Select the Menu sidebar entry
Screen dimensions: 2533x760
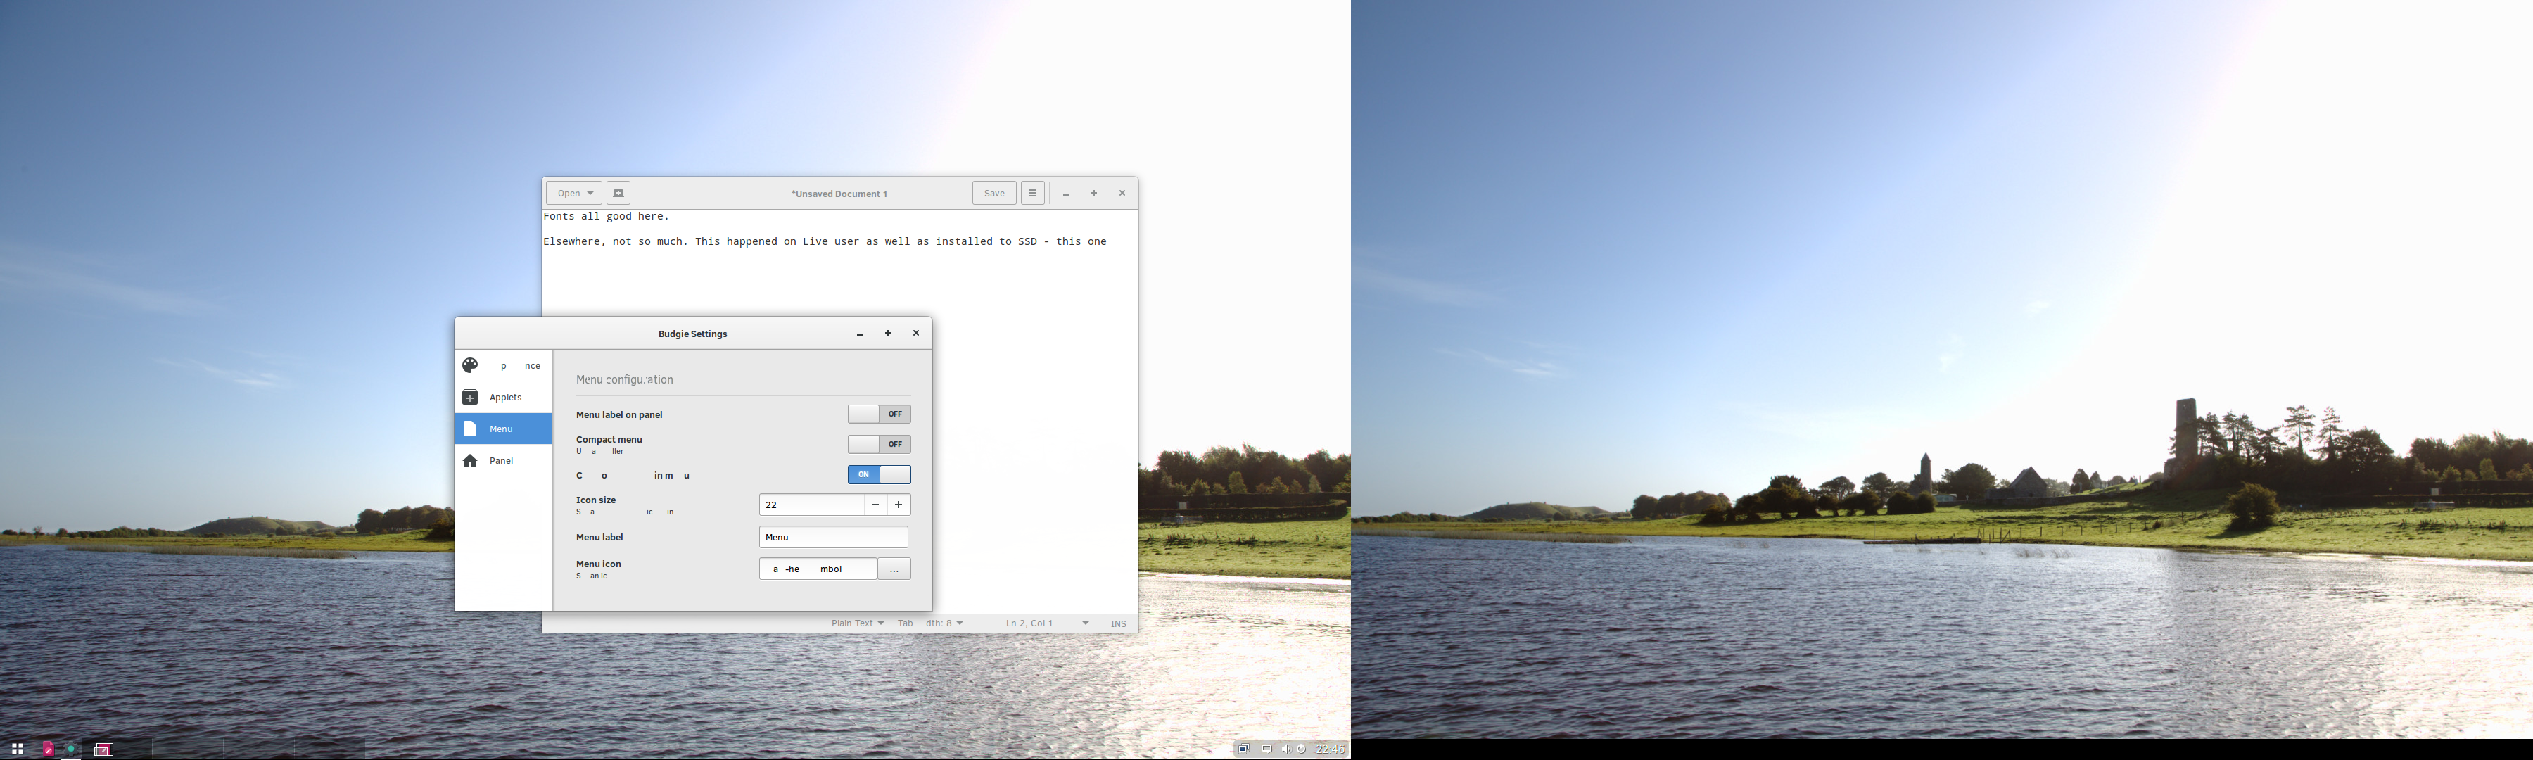click(x=502, y=429)
